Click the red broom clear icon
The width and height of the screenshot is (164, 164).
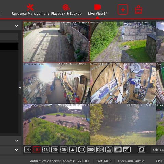tap(139, 10)
